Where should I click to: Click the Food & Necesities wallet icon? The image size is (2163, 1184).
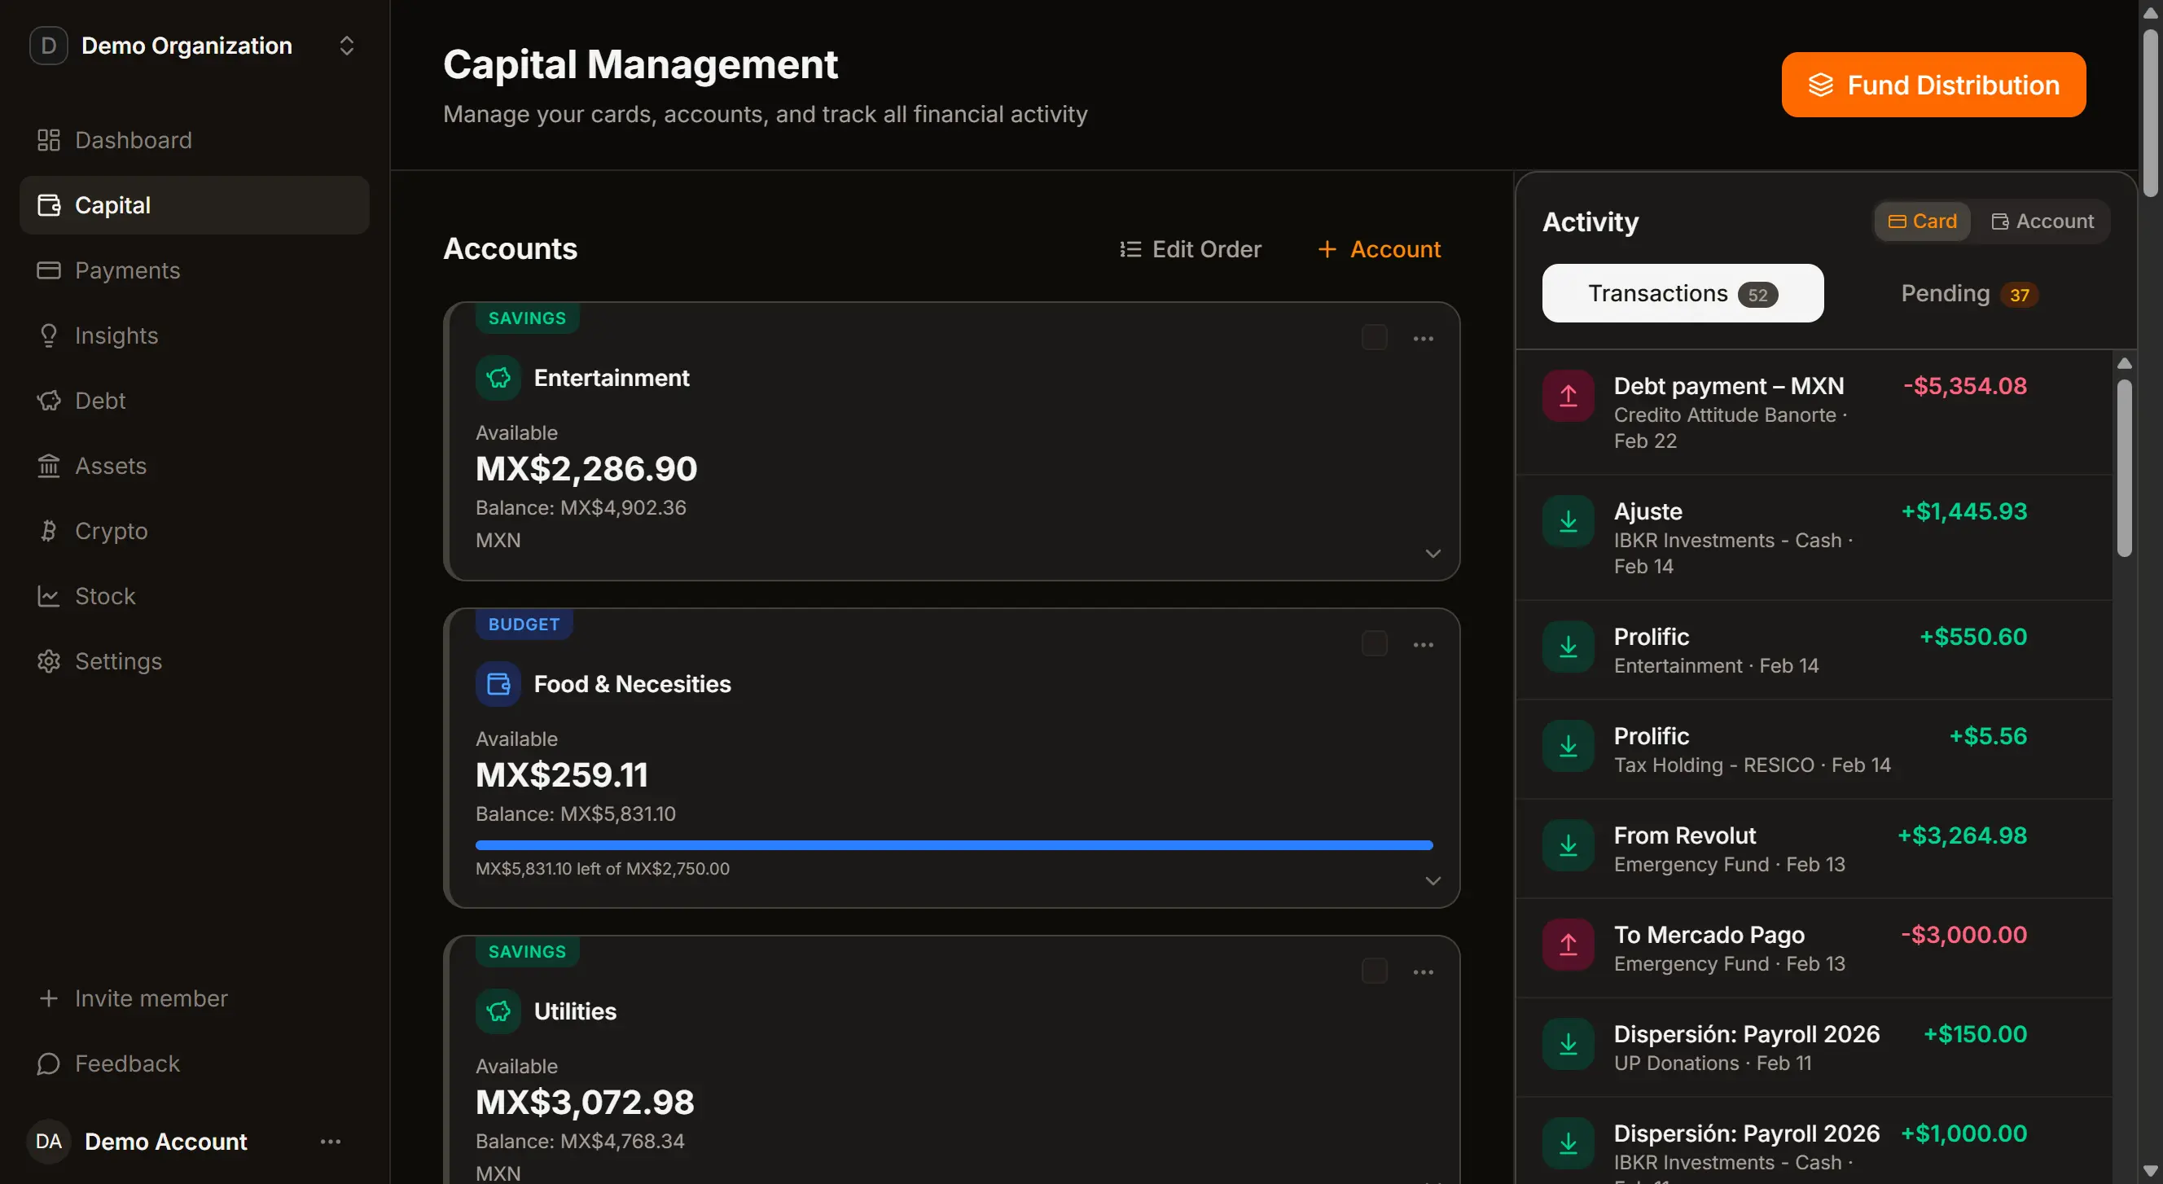click(498, 684)
